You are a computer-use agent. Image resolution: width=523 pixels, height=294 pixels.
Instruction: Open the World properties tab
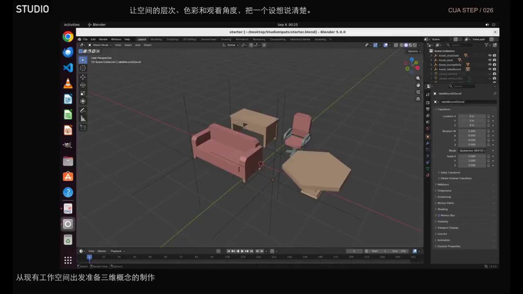tap(428, 128)
